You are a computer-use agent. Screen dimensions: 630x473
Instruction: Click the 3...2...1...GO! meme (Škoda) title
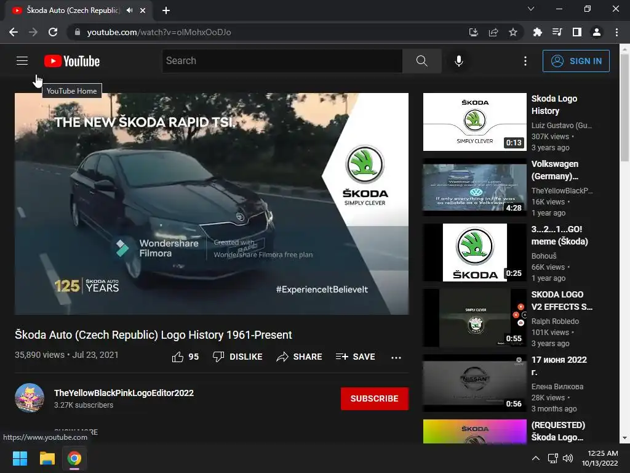click(559, 235)
